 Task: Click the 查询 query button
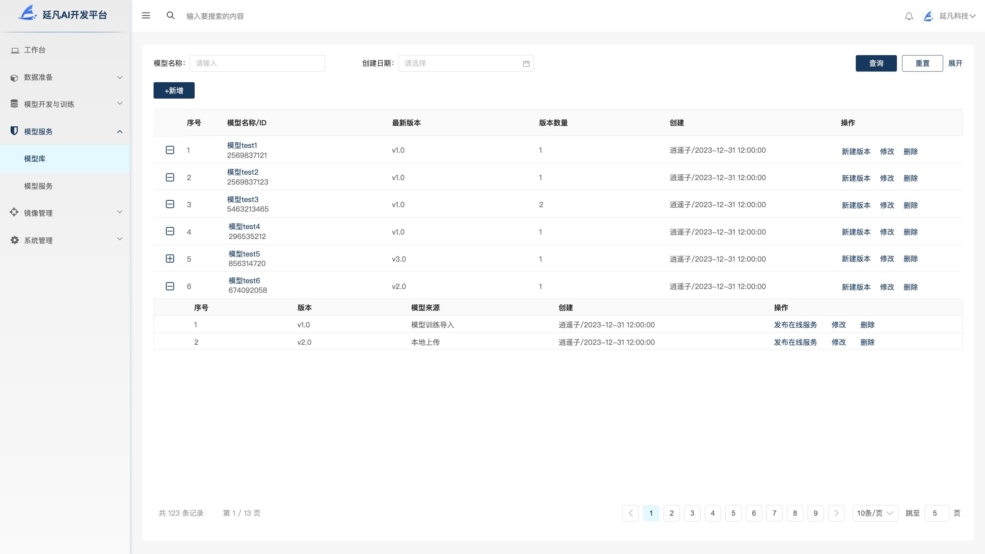(876, 63)
